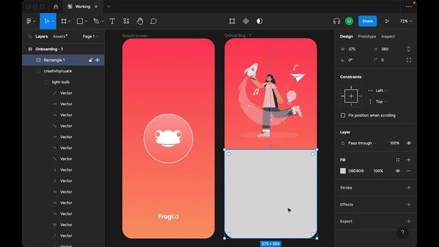
Task: Click the Edit object icon in toolbar
Action: 232,21
